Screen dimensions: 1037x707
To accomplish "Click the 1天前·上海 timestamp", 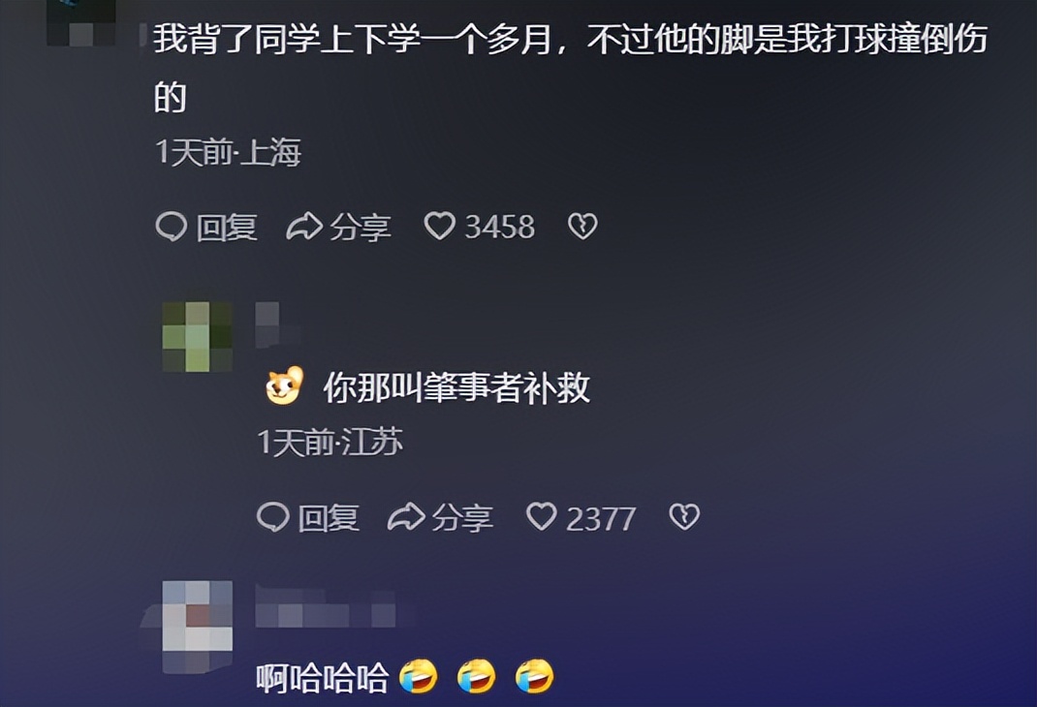I will (x=228, y=152).
